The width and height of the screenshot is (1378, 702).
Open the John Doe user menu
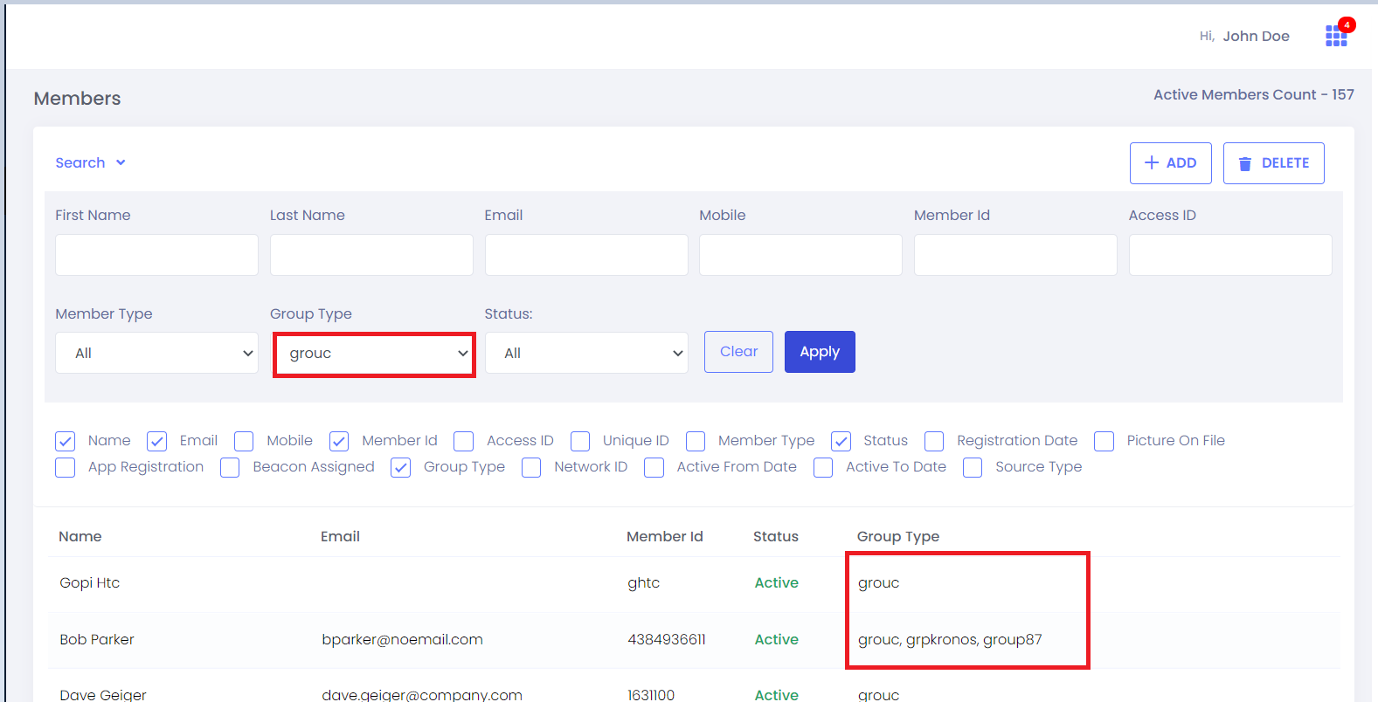1256,36
